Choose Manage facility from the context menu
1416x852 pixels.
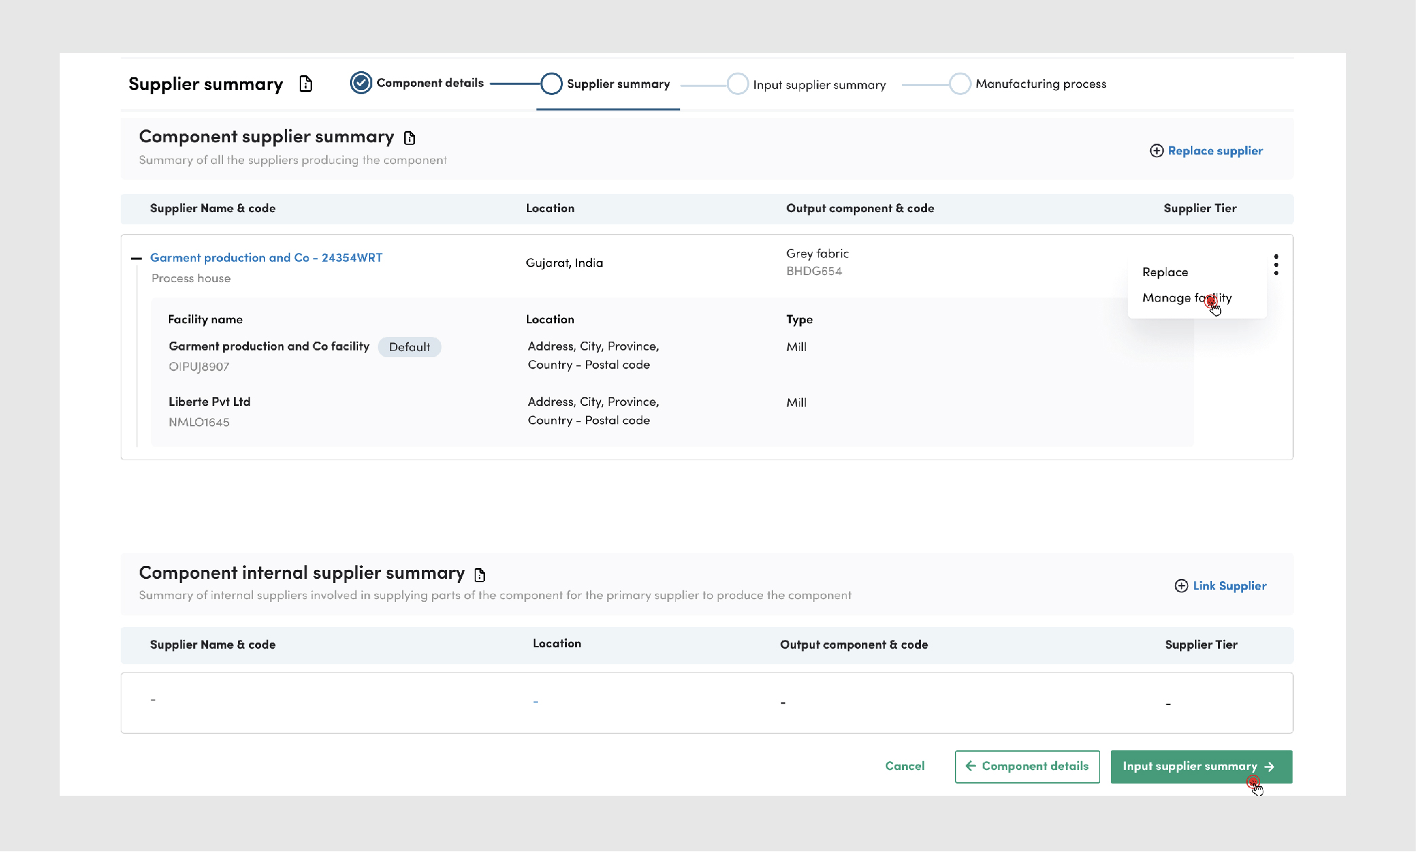(1186, 298)
